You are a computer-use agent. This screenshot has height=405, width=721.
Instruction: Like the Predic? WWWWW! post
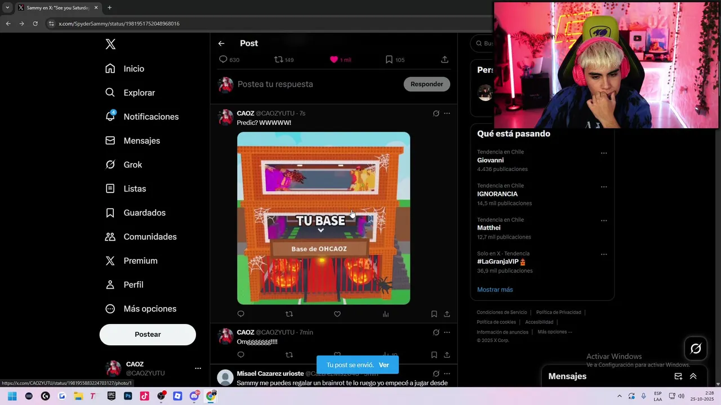tap(337, 314)
